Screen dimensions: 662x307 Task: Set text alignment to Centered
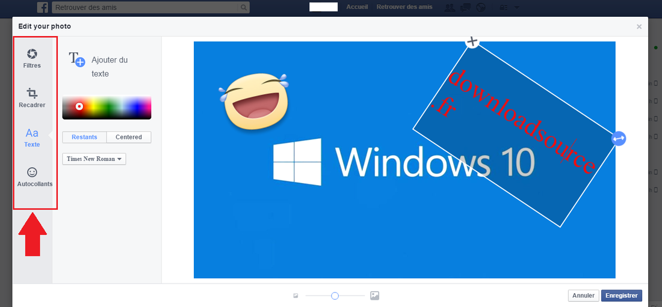point(129,137)
